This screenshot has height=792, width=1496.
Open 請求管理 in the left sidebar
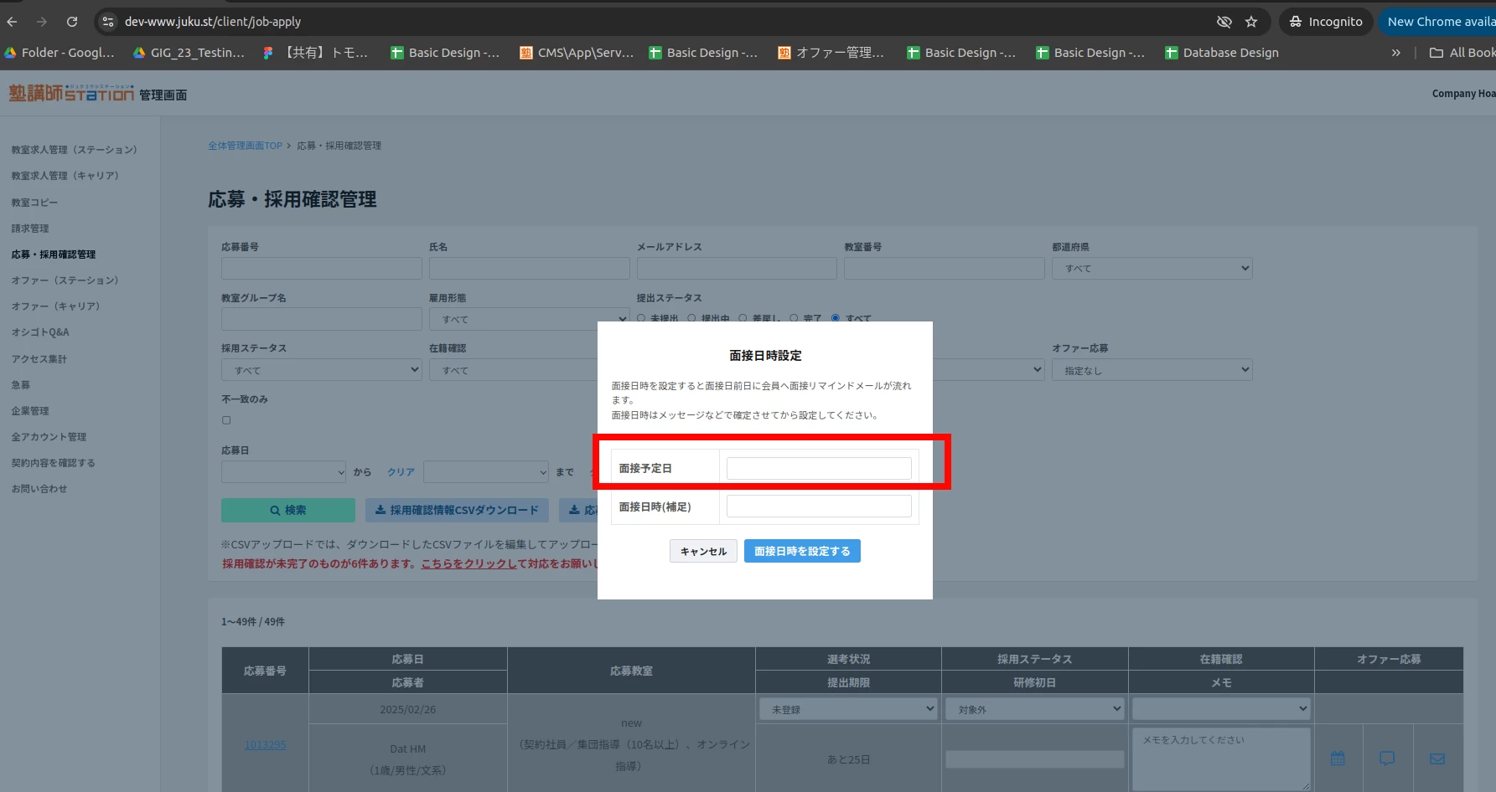30,229
